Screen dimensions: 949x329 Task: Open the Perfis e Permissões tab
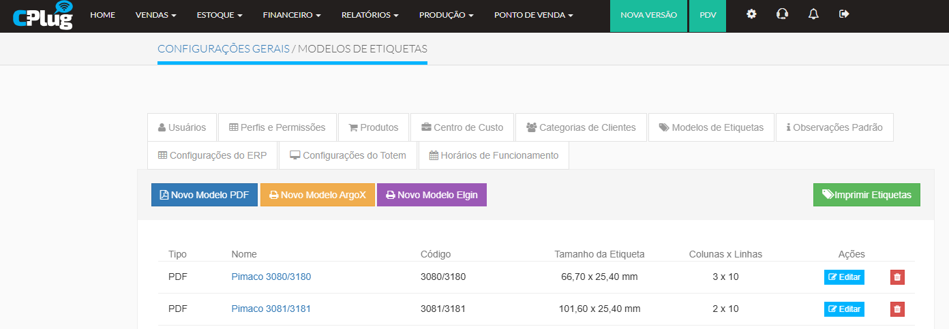point(277,127)
